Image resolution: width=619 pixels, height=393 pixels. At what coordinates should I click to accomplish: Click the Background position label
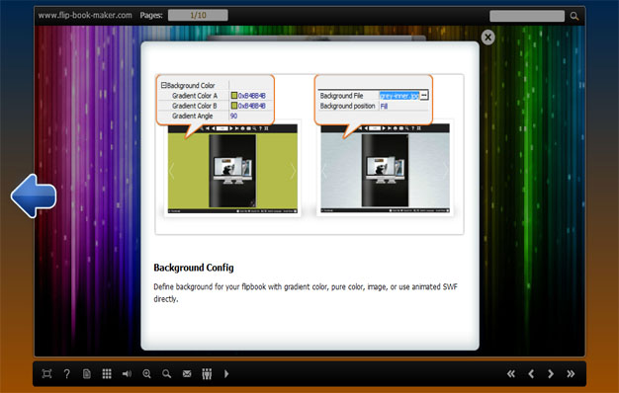(347, 106)
